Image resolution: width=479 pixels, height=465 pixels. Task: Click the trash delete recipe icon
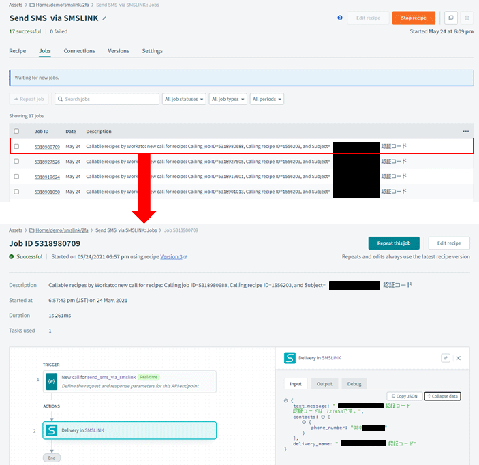[467, 18]
